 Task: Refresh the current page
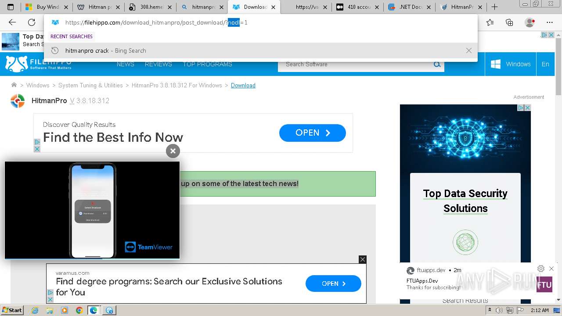[x=32, y=22]
